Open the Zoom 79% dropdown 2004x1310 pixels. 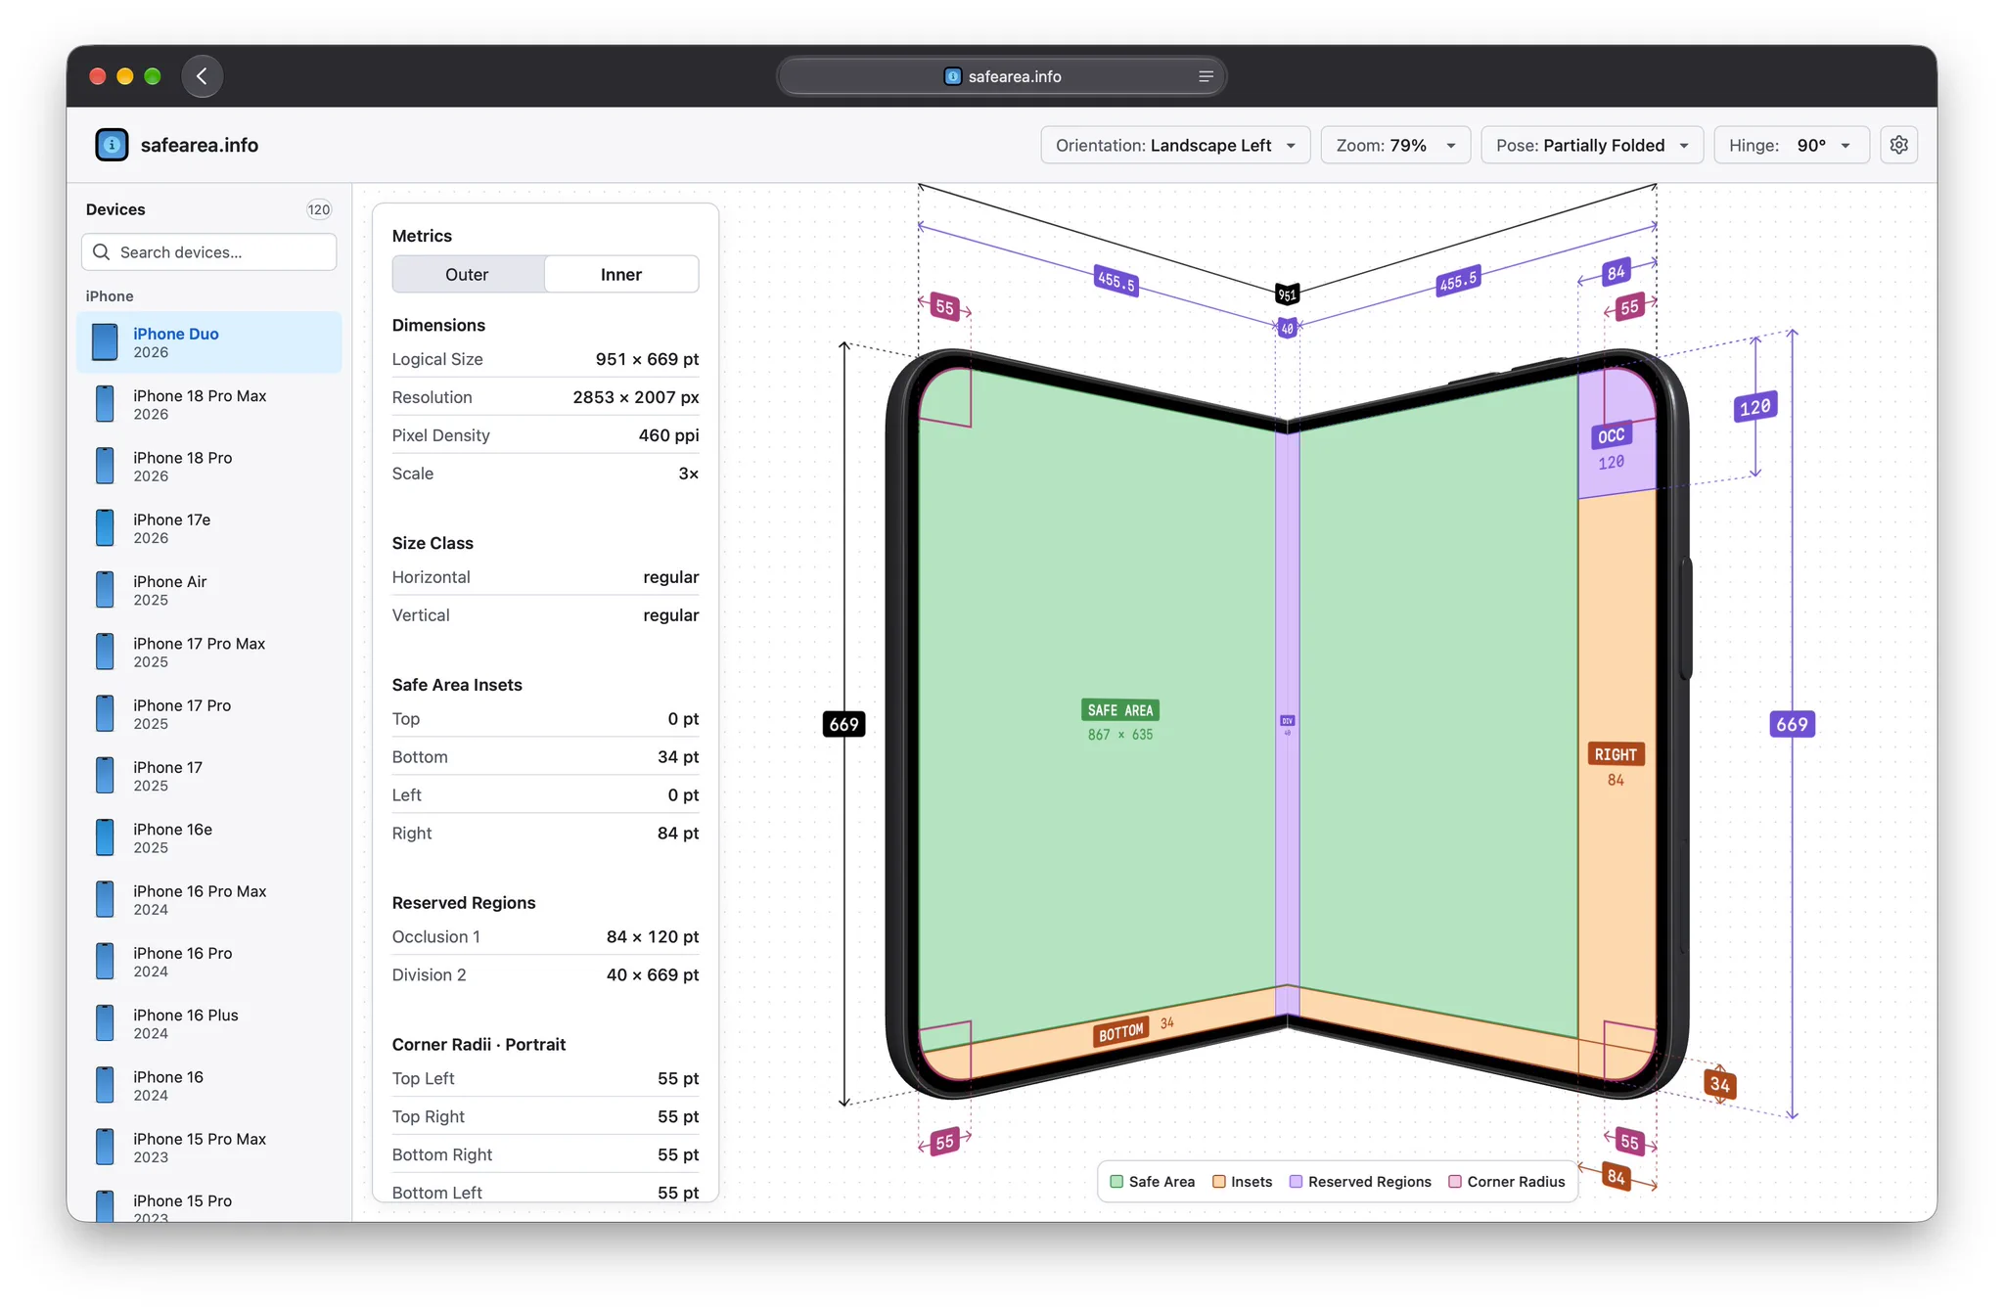coord(1395,145)
